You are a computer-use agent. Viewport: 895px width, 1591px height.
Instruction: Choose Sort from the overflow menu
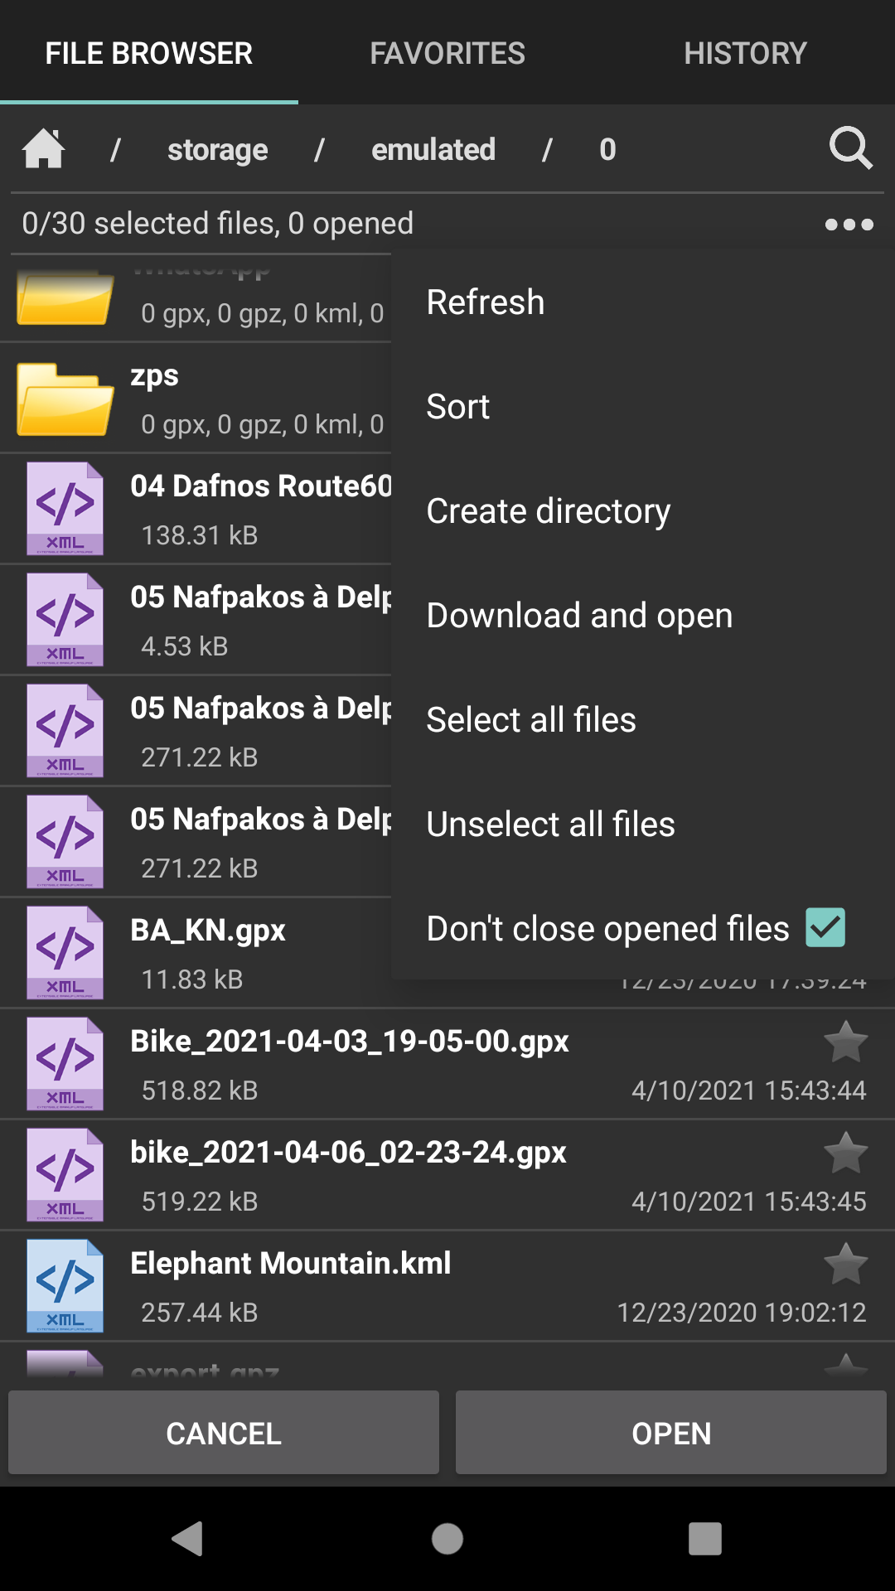(458, 407)
